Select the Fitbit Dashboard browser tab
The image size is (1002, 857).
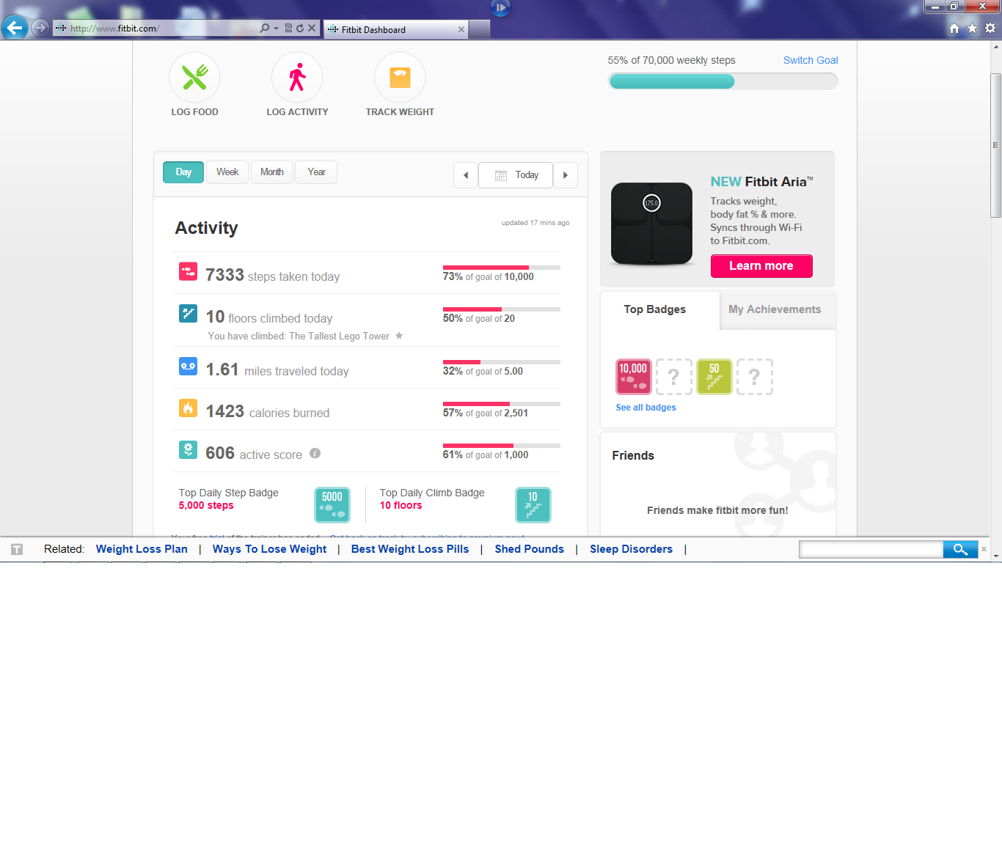pyautogui.click(x=396, y=29)
